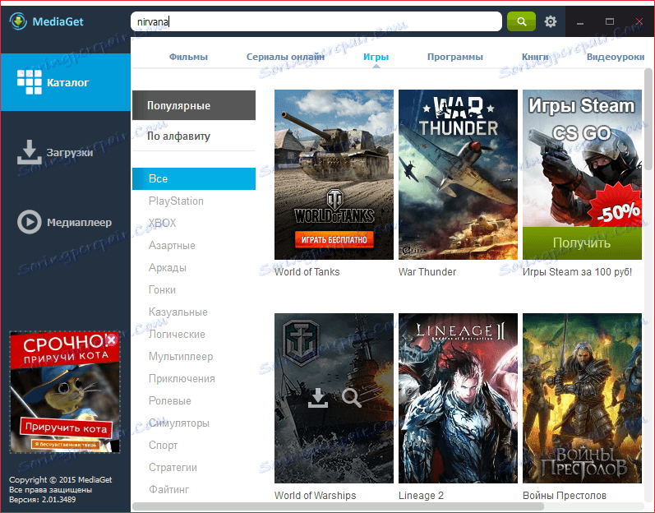This screenshot has width=655, height=513.
Task: Open the Войны Престолов cover thumbnail
Action: point(582,398)
